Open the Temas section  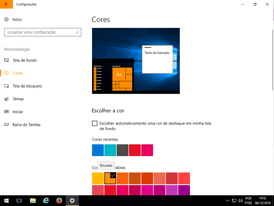18,99
